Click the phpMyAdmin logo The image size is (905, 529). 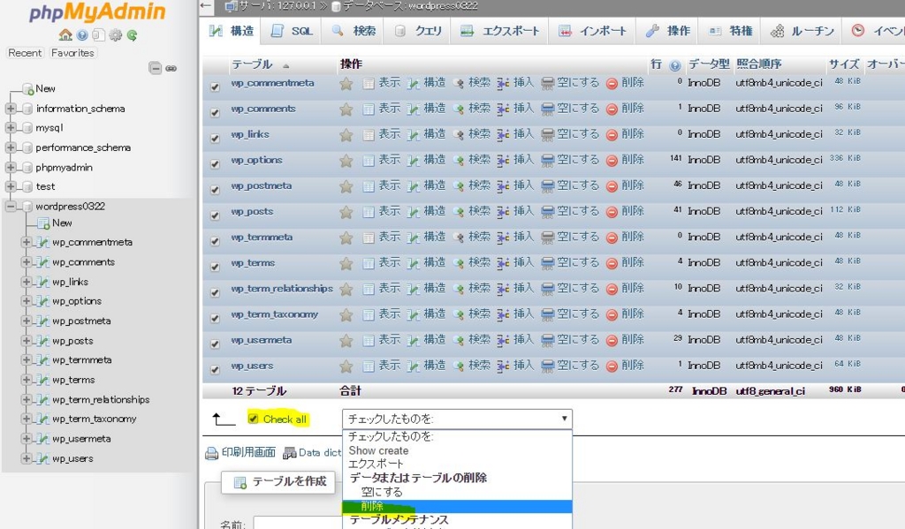pyautogui.click(x=97, y=12)
